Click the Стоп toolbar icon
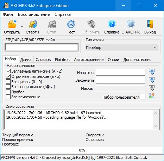 pyautogui.click(x=52, y=27)
